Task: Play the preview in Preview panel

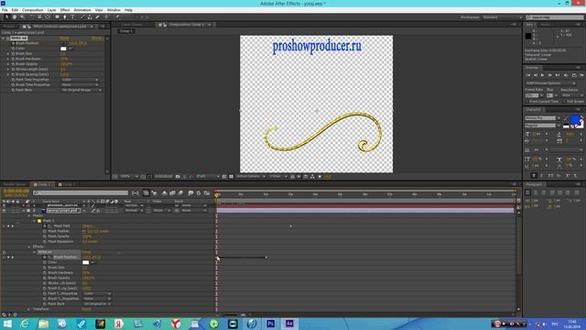Action: (543, 75)
